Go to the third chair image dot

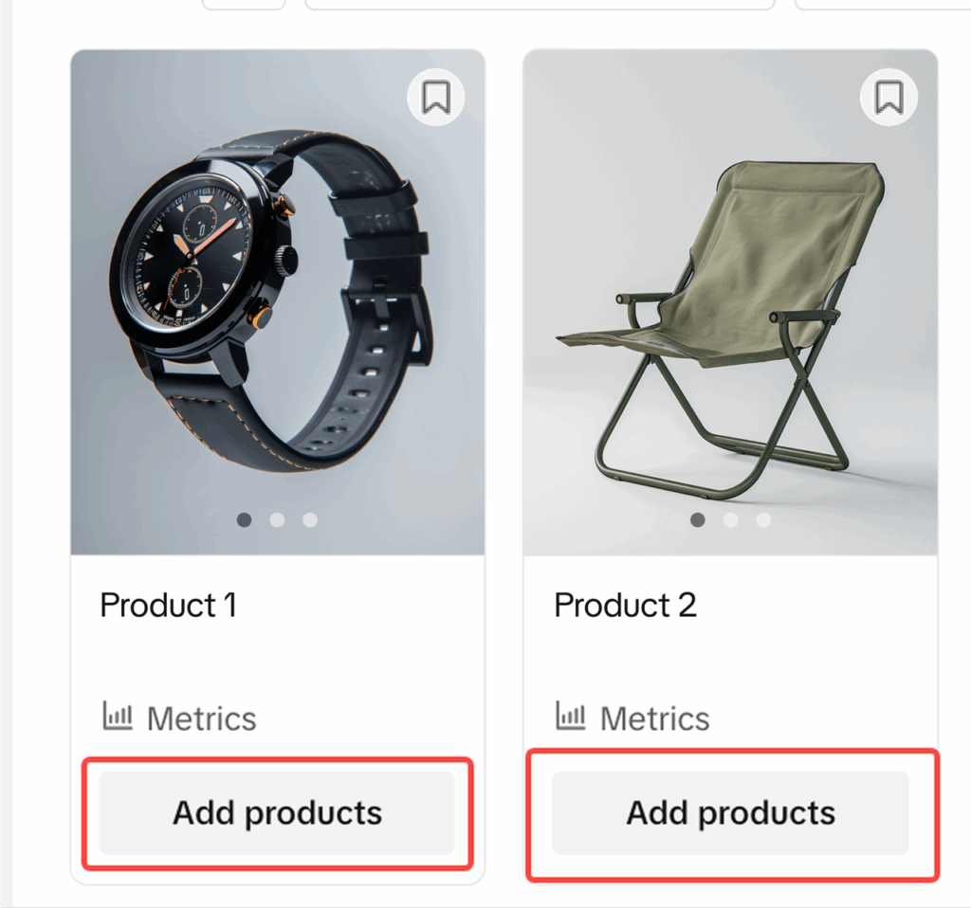coord(763,519)
